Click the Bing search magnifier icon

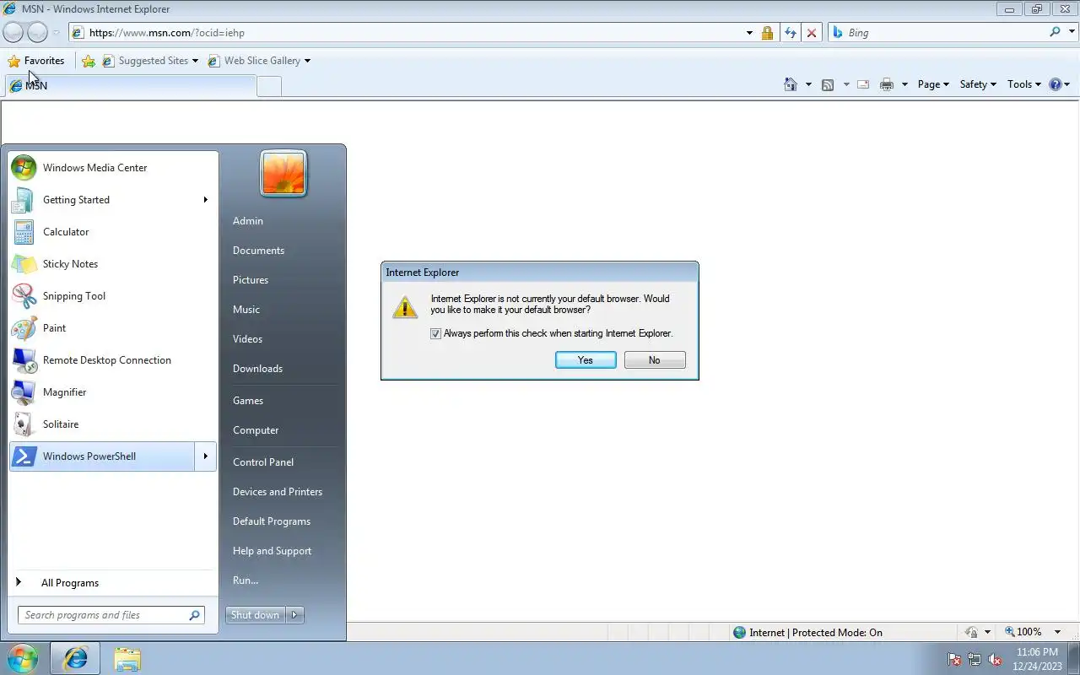[x=1055, y=32]
